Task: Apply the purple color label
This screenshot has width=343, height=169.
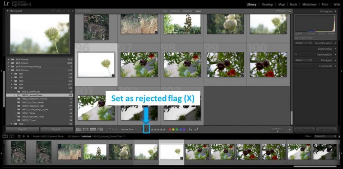Action: (184, 129)
